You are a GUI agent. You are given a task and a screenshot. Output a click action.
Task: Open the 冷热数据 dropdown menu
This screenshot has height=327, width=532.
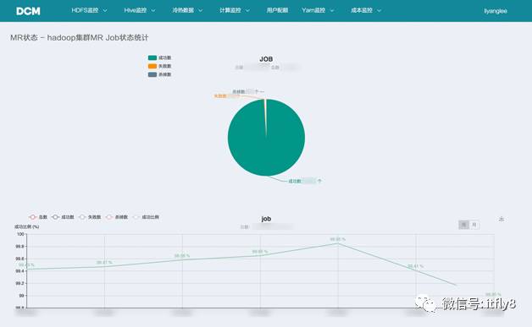click(x=187, y=10)
